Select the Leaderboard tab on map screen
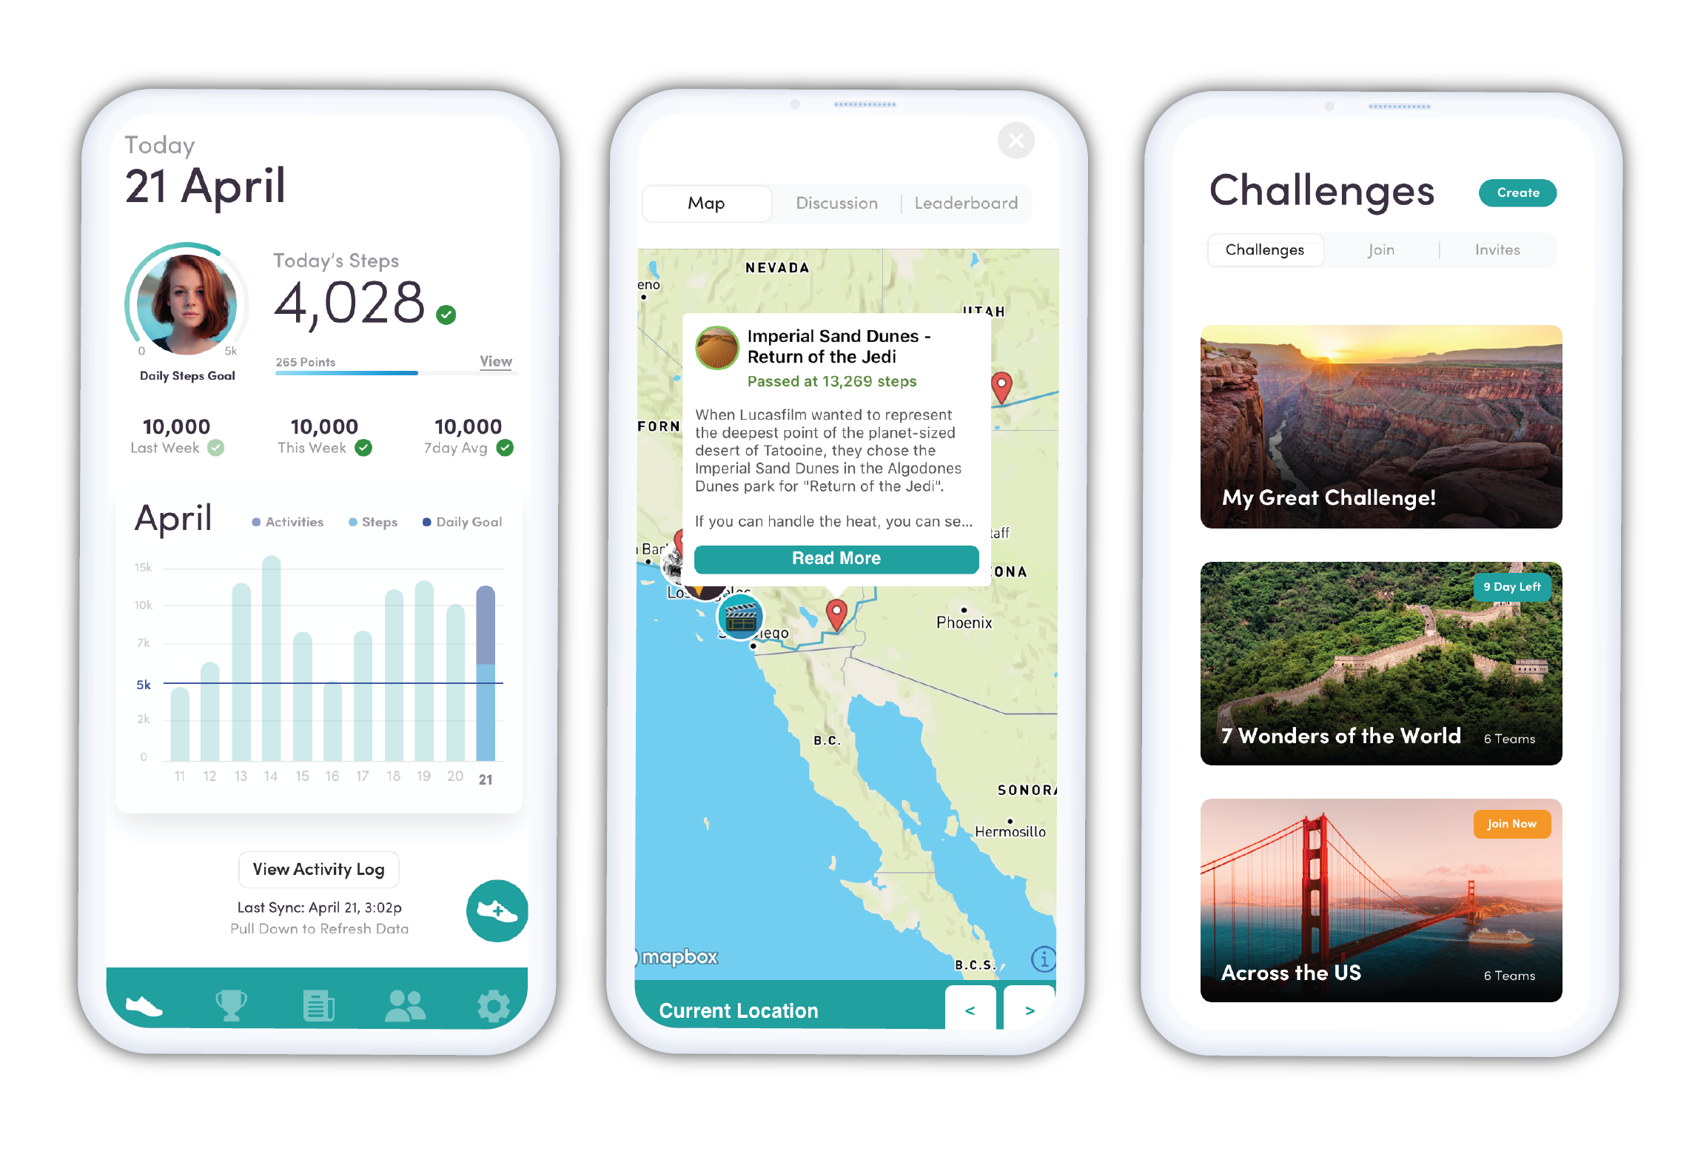 pos(967,202)
